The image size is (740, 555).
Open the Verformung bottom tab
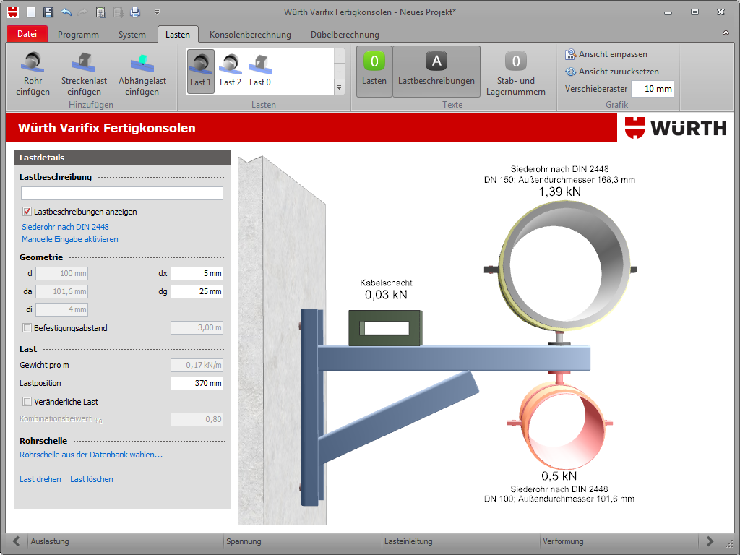coord(563,541)
